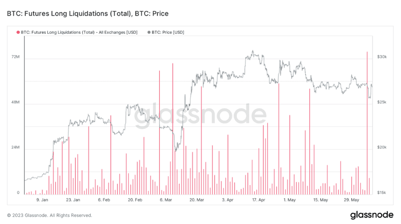Select the chart title text

tap(88, 14)
